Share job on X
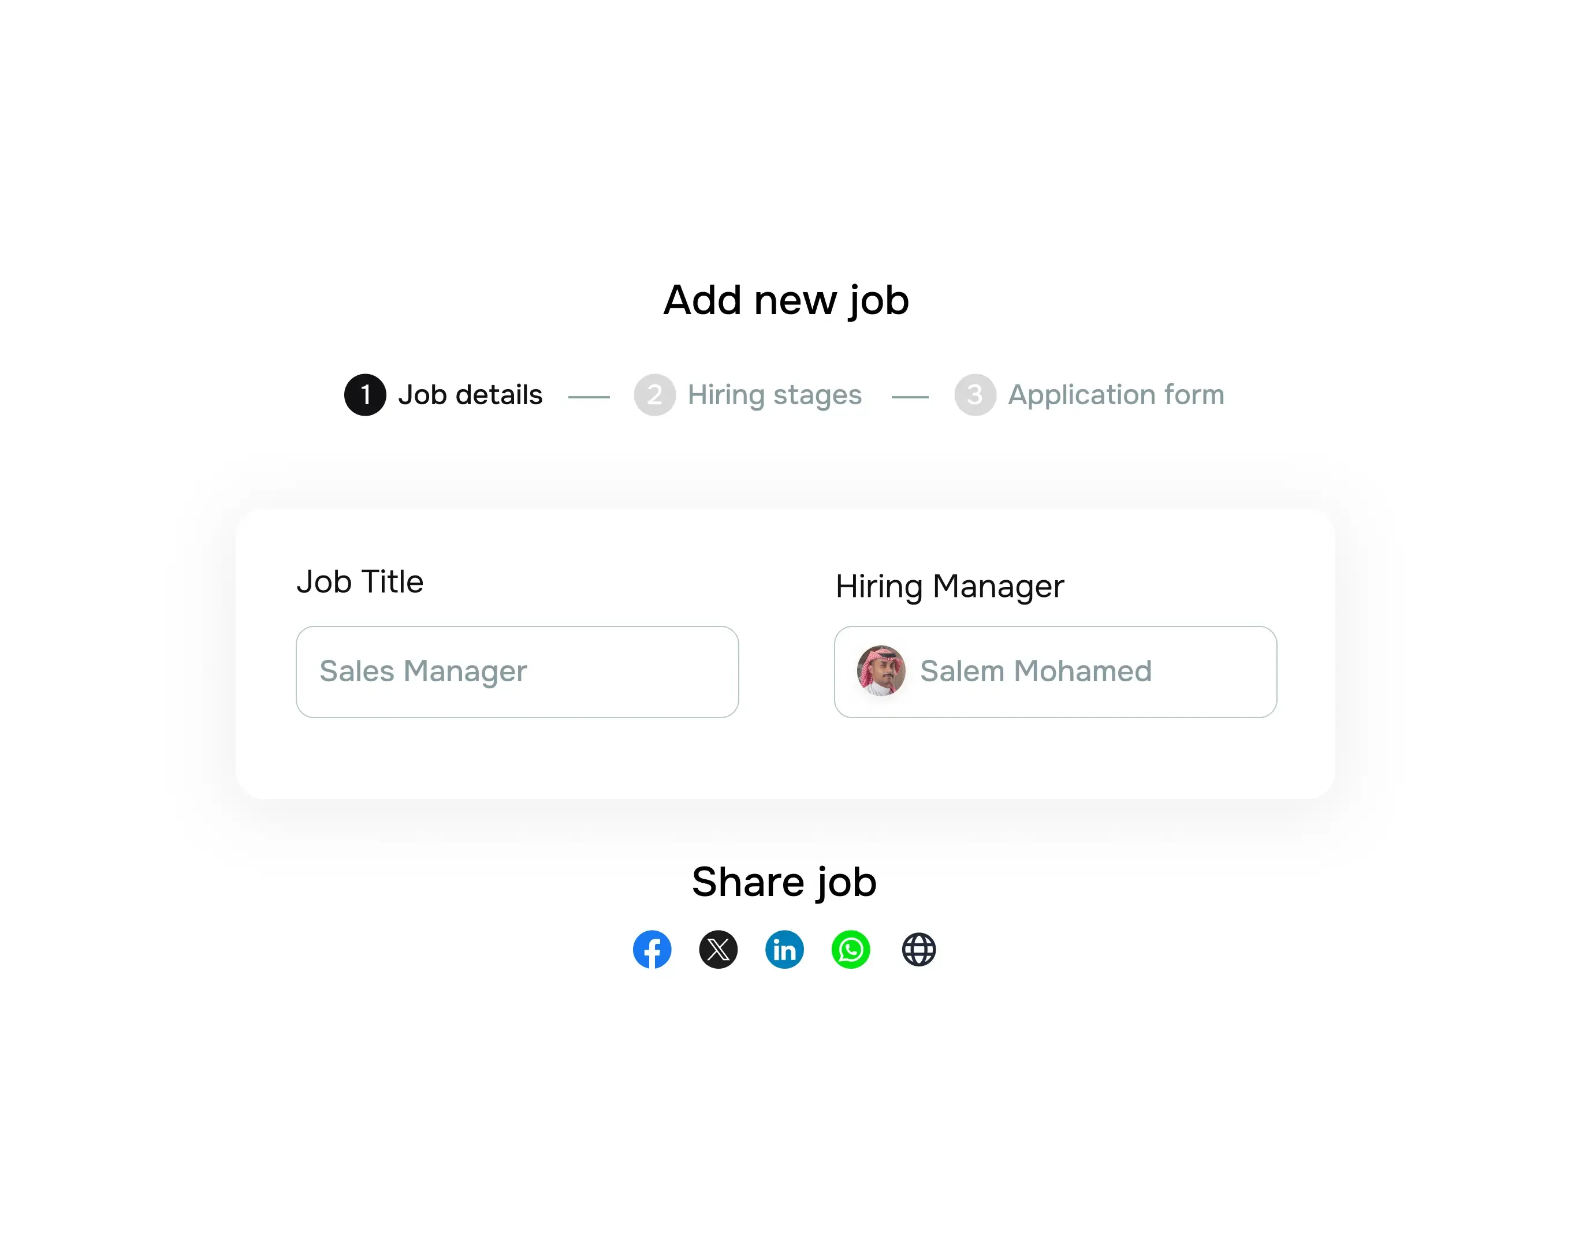This screenshot has height=1247, width=1571. click(x=719, y=949)
